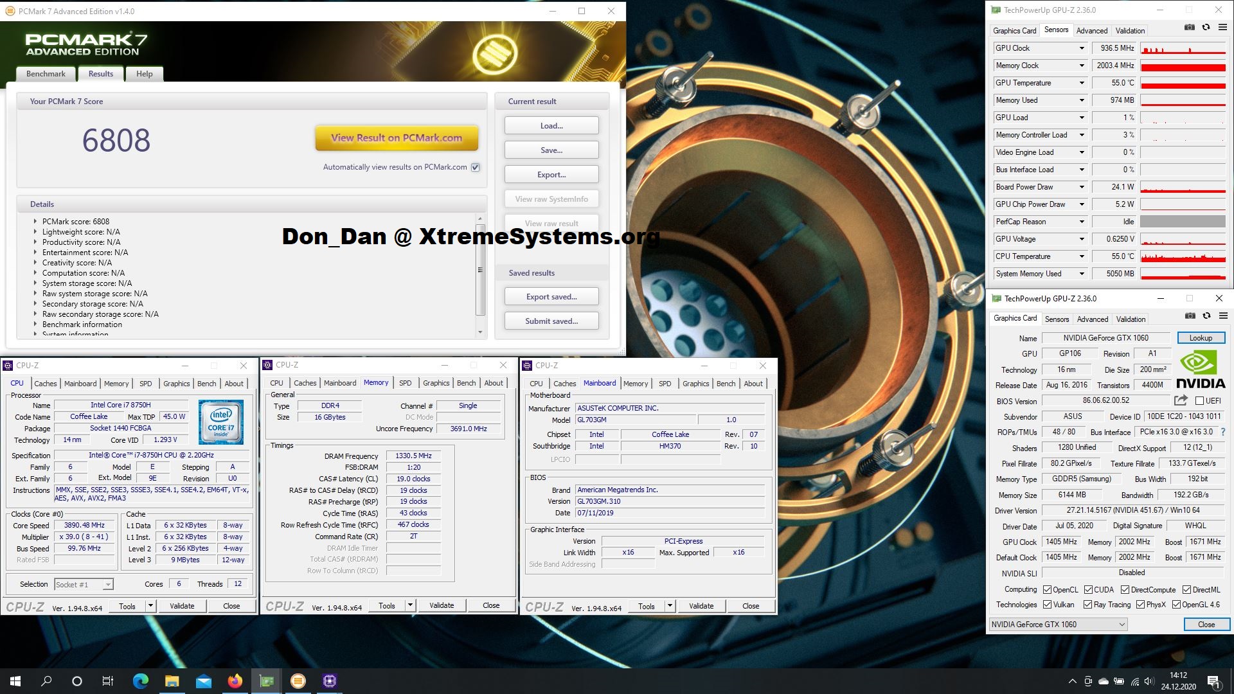Screen dimensions: 1234x694
Task: Open Task View on taskbar
Action: [108, 681]
